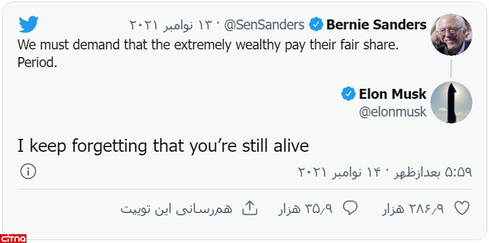Click the Citna watermark logo
The image size is (489, 243).
pos(14,238)
